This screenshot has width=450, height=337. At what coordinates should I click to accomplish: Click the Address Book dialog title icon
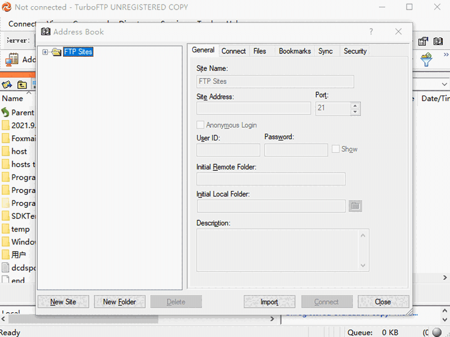point(46,31)
